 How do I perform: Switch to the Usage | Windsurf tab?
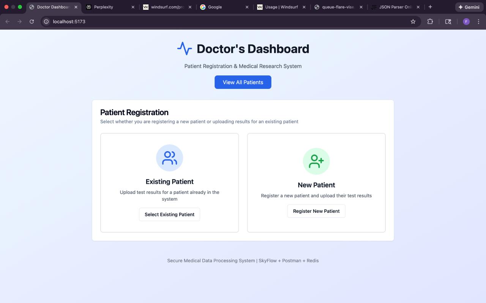[x=281, y=7]
